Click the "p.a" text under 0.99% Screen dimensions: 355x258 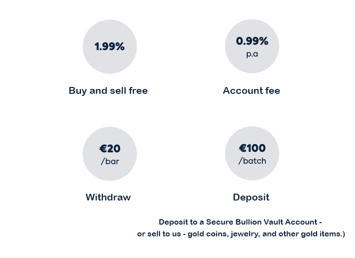tap(252, 54)
